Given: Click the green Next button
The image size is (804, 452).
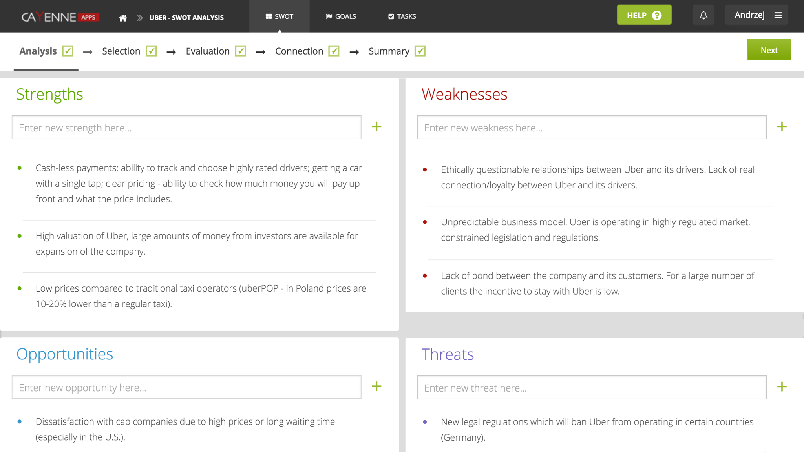Looking at the screenshot, I should tap(769, 50).
